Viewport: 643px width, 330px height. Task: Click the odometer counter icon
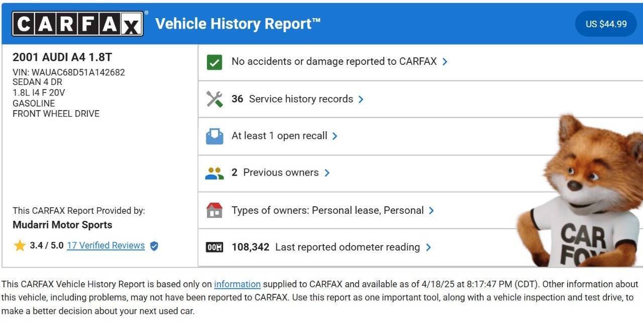point(215,247)
